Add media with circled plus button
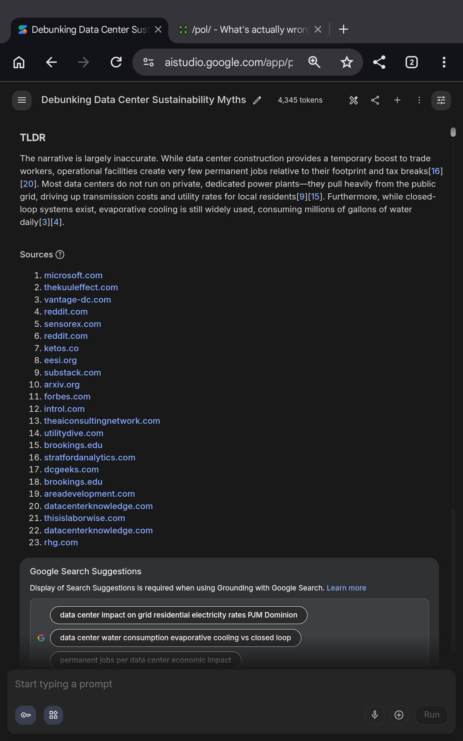Image resolution: width=463 pixels, height=741 pixels. [399, 715]
